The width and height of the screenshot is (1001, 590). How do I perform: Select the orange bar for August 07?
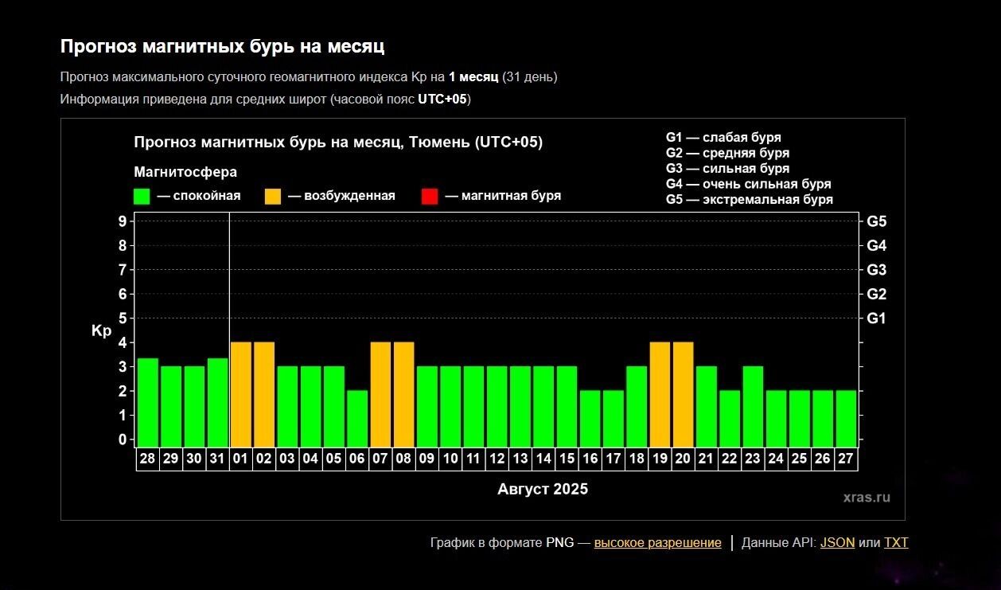coord(381,394)
